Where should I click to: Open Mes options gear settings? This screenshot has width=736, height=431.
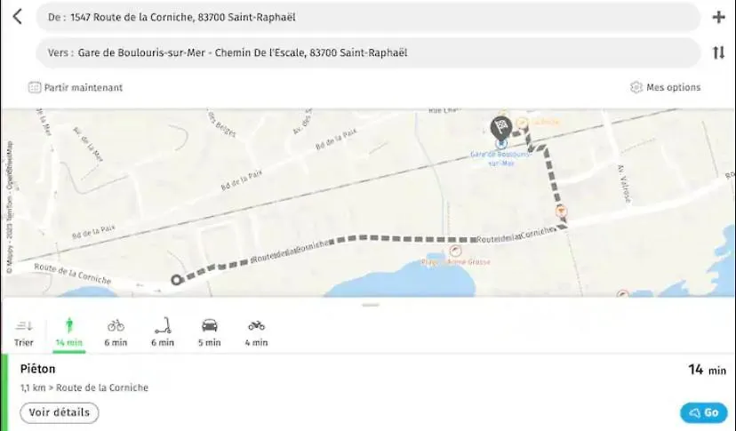[x=665, y=87]
